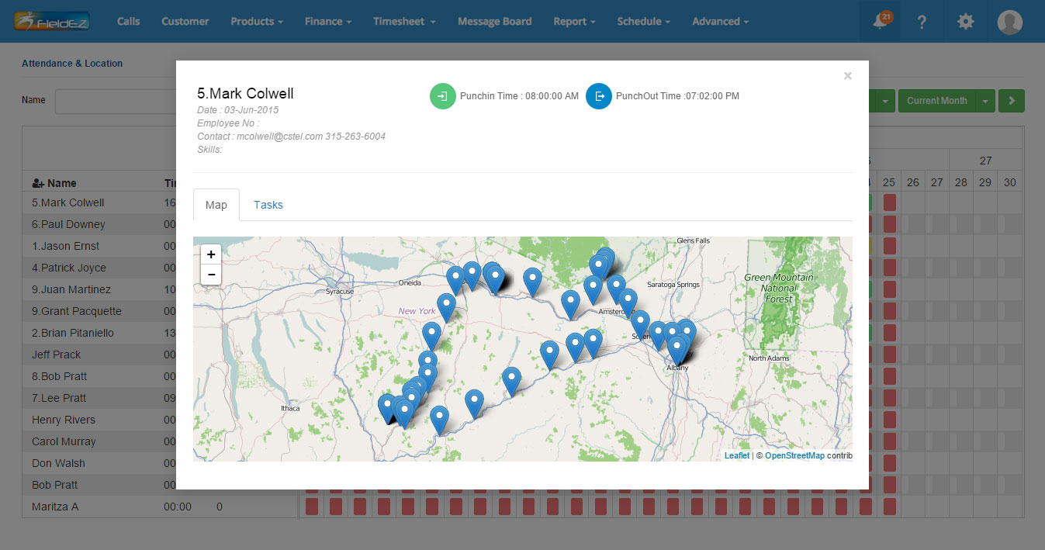Viewport: 1045px width, 550px height.
Task: Click Paul Downey's red day 25 cell
Action: point(890,224)
